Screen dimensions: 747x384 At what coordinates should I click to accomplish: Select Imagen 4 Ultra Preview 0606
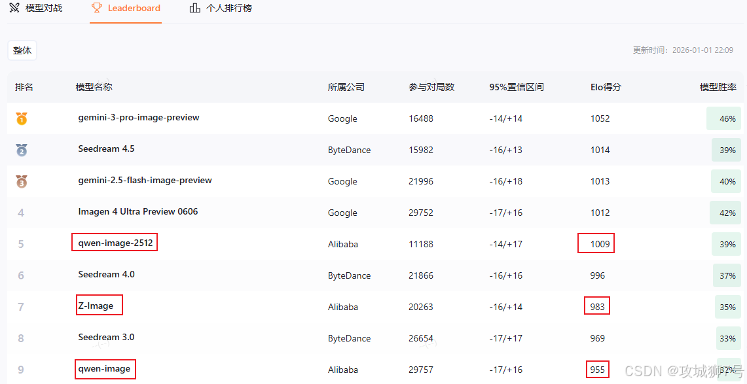pos(138,212)
